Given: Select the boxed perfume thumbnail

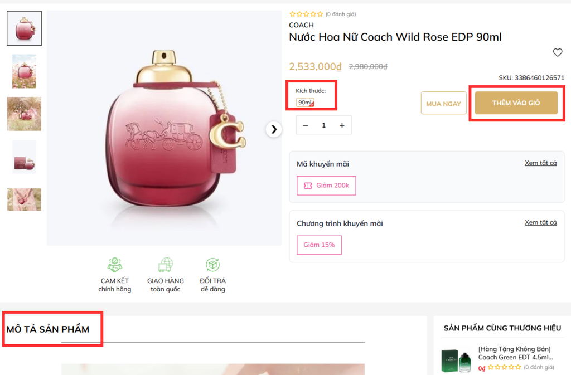Looking at the screenshot, I should pos(25,157).
